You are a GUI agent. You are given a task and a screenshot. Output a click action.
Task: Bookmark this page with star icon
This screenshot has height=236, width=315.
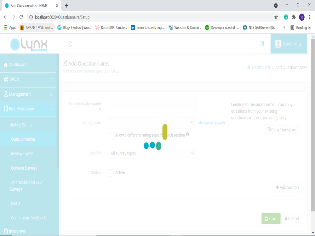pyautogui.click(x=276, y=17)
